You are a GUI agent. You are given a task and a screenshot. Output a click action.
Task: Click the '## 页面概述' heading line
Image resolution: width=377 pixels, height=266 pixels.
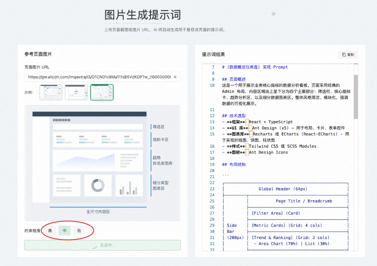pyautogui.click(x=234, y=79)
